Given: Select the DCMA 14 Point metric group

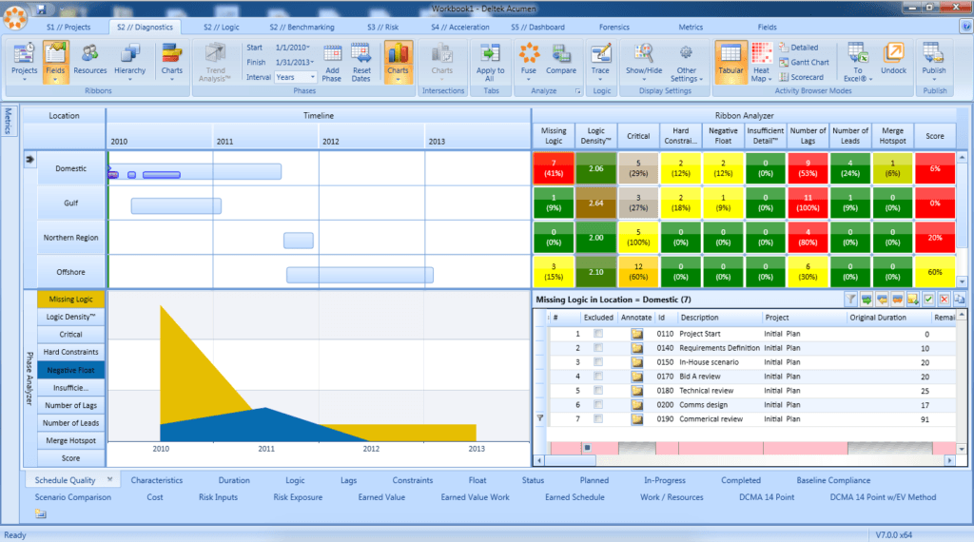Looking at the screenshot, I should 767,497.
